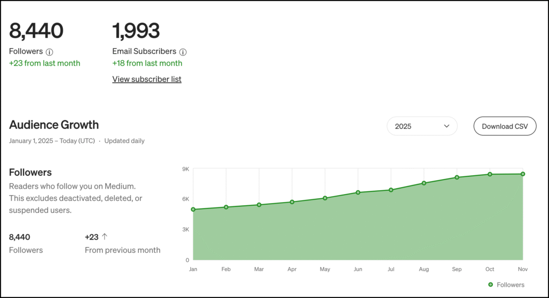549x298 pixels.
Task: Click the info icon beside Email Subscribers
Action: coord(183,52)
